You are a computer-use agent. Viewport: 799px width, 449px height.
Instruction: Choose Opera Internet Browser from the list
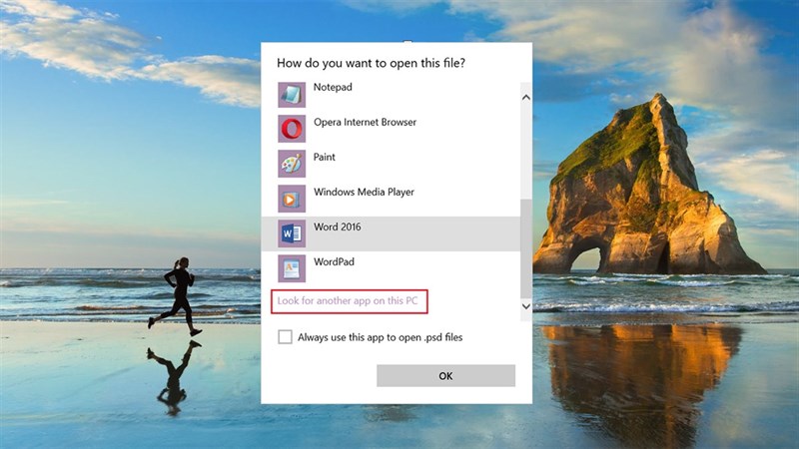[x=365, y=123]
